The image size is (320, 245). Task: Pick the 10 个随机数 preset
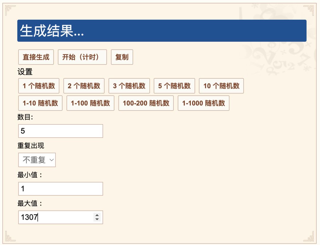click(221, 86)
